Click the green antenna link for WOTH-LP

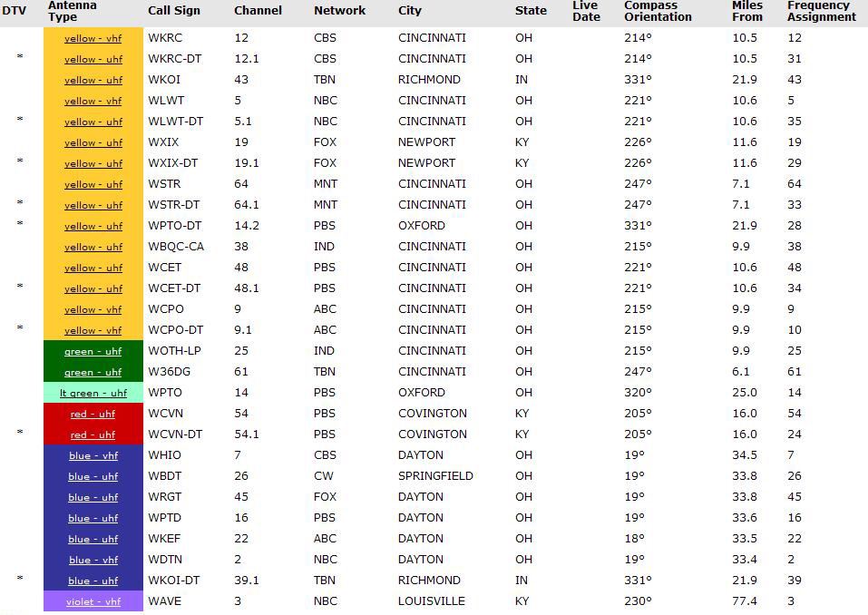tap(93, 351)
